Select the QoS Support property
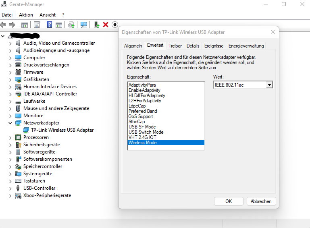 point(166,116)
